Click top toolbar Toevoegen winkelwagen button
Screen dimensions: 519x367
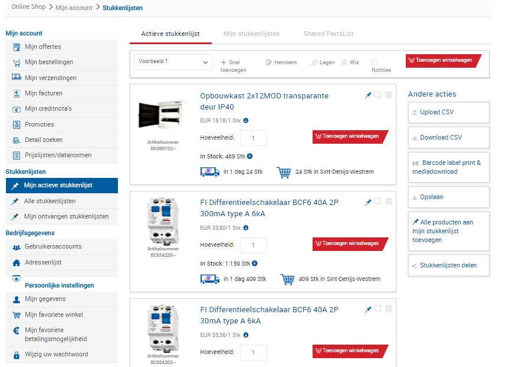point(443,61)
